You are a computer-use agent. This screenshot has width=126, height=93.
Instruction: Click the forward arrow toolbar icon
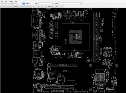[x=16, y=4]
